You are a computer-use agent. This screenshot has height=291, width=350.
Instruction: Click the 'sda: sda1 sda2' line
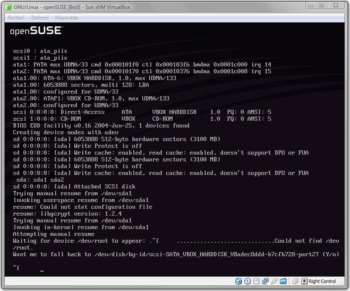tap(40, 180)
